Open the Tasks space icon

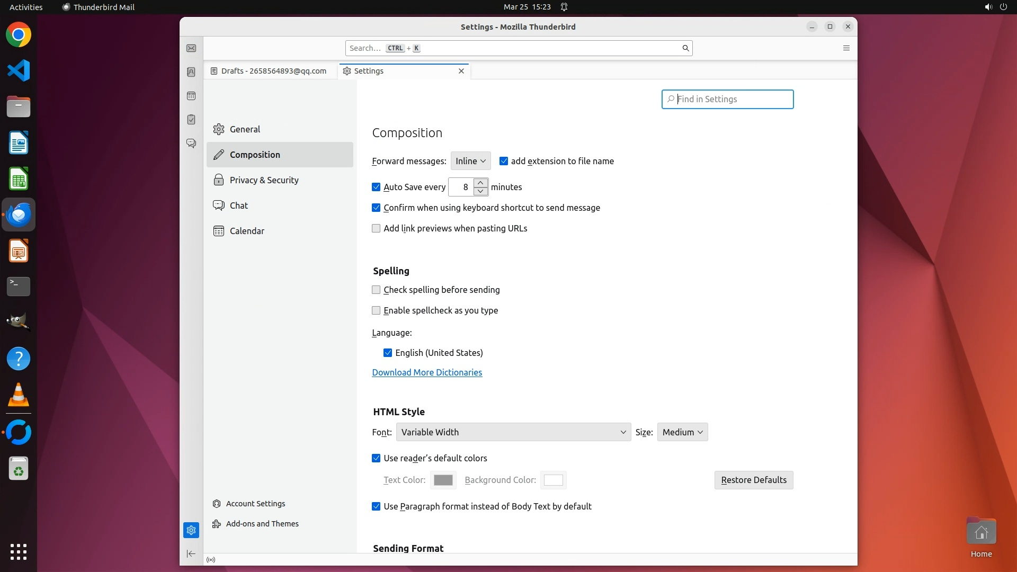pyautogui.click(x=191, y=120)
